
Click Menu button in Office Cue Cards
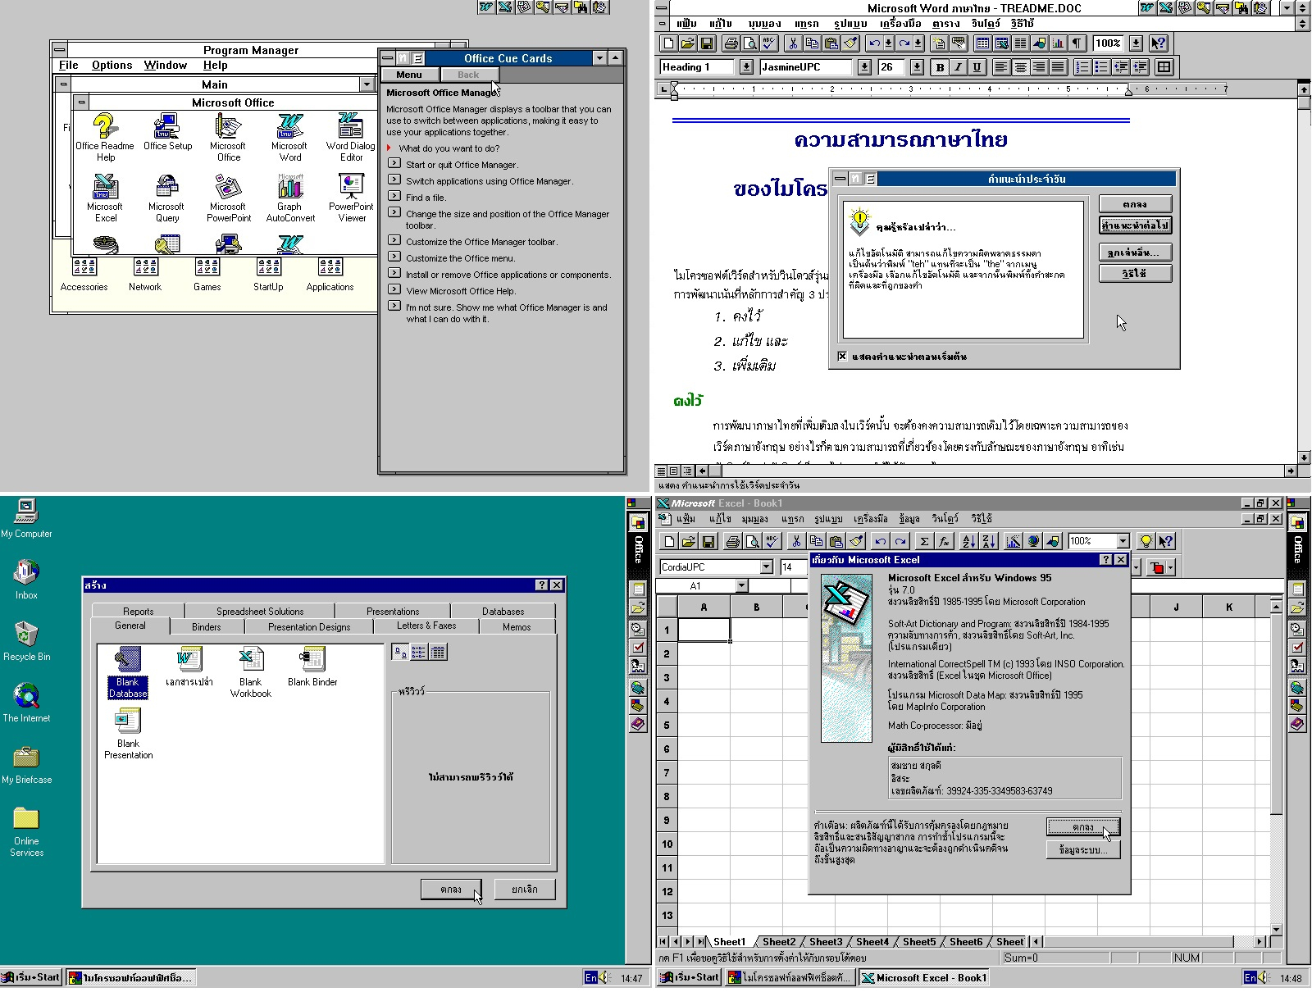409,75
